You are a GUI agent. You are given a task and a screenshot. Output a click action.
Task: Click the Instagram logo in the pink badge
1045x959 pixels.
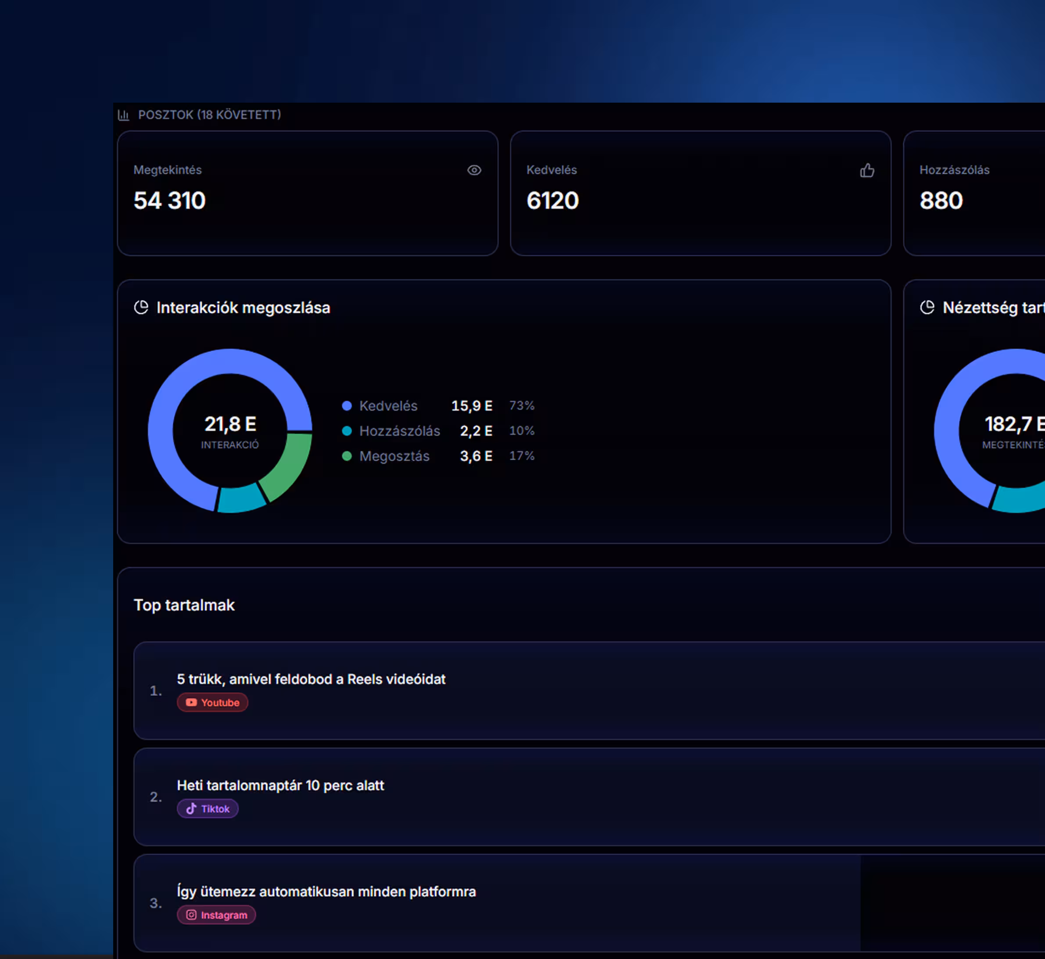click(x=191, y=915)
